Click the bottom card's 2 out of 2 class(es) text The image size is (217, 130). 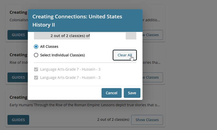(113, 120)
